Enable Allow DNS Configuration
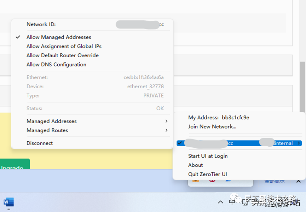306x212 pixels. [x=92, y=65]
